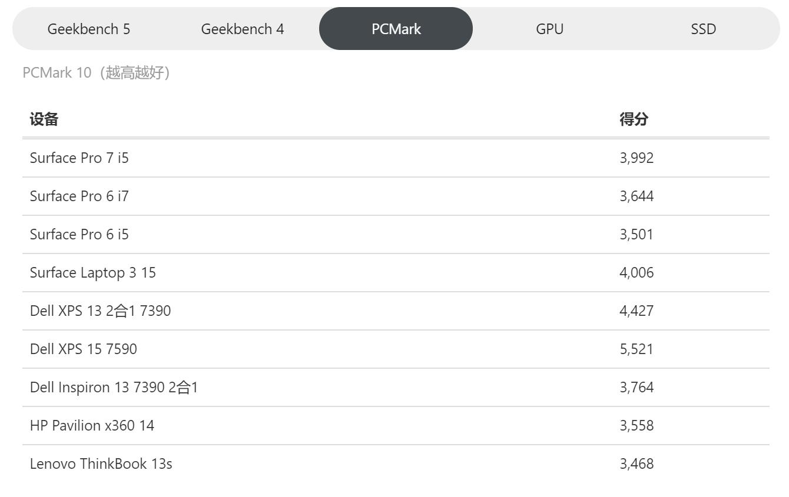Screen dimensions: 789x497
Task: Select the Dell XPS 15 7590 row
Action: coord(83,349)
